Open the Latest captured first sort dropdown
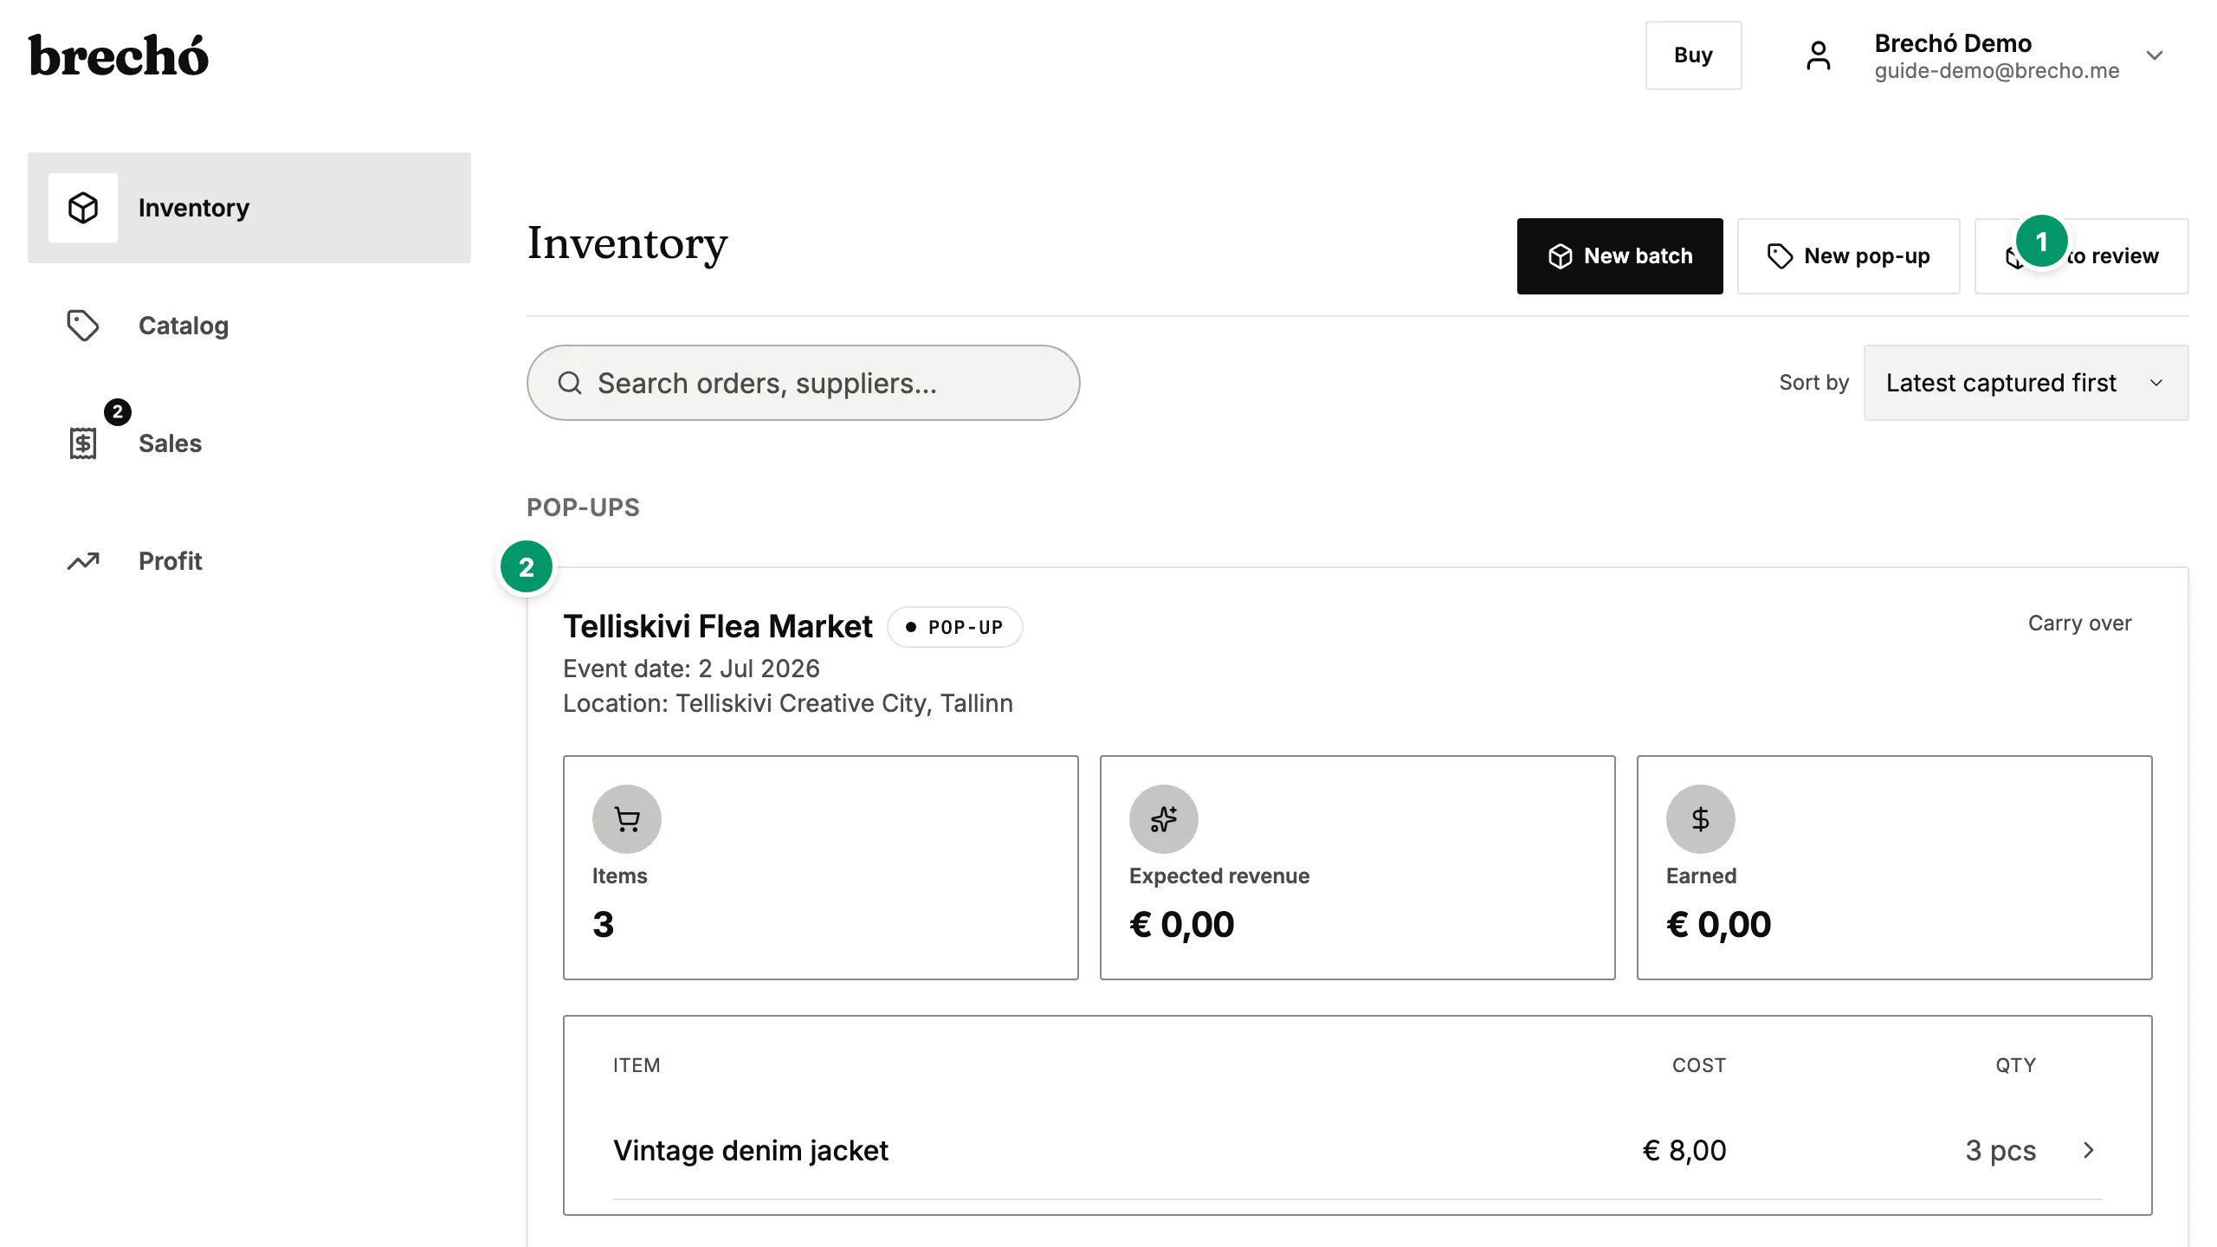 coord(2026,383)
